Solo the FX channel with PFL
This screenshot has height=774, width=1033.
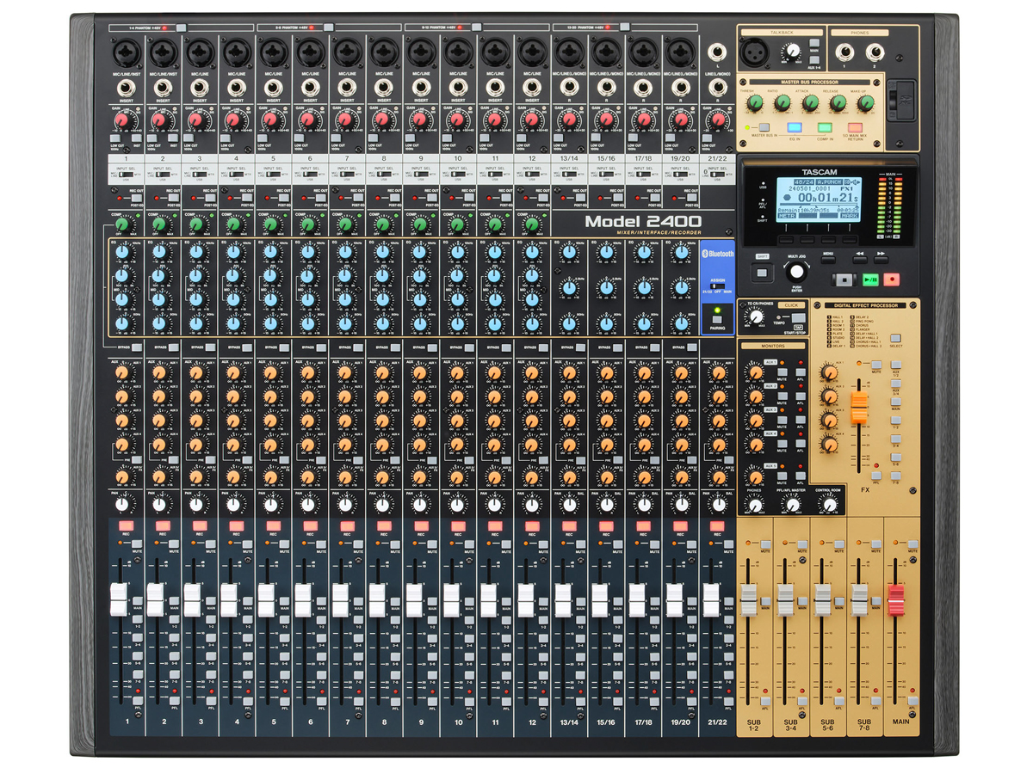click(876, 474)
